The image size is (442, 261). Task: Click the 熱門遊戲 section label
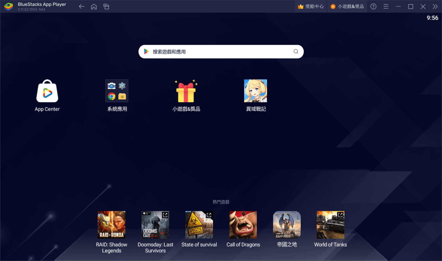tap(221, 202)
